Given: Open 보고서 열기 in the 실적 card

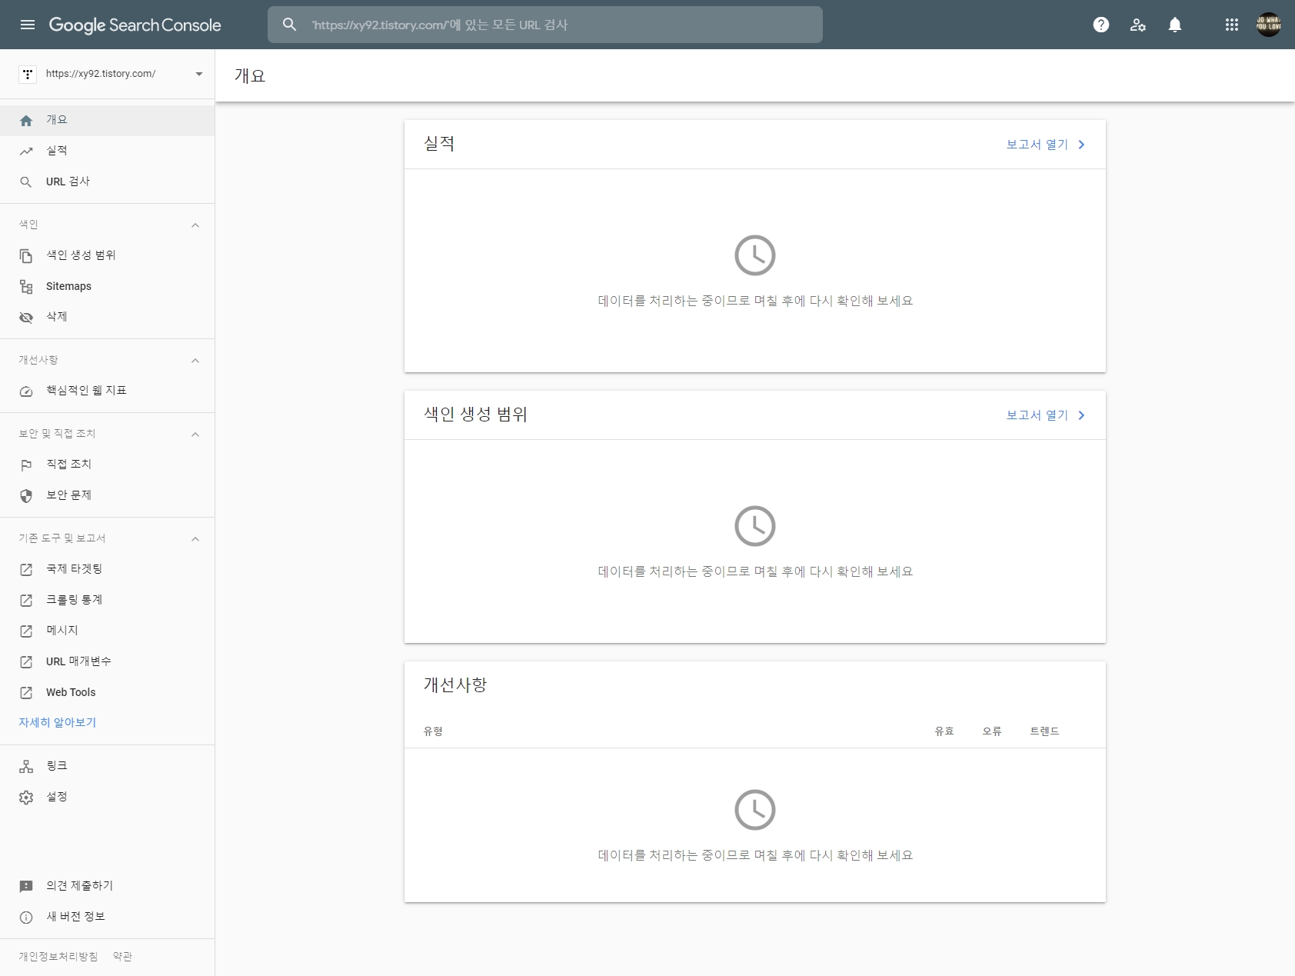Looking at the screenshot, I should click(1046, 145).
